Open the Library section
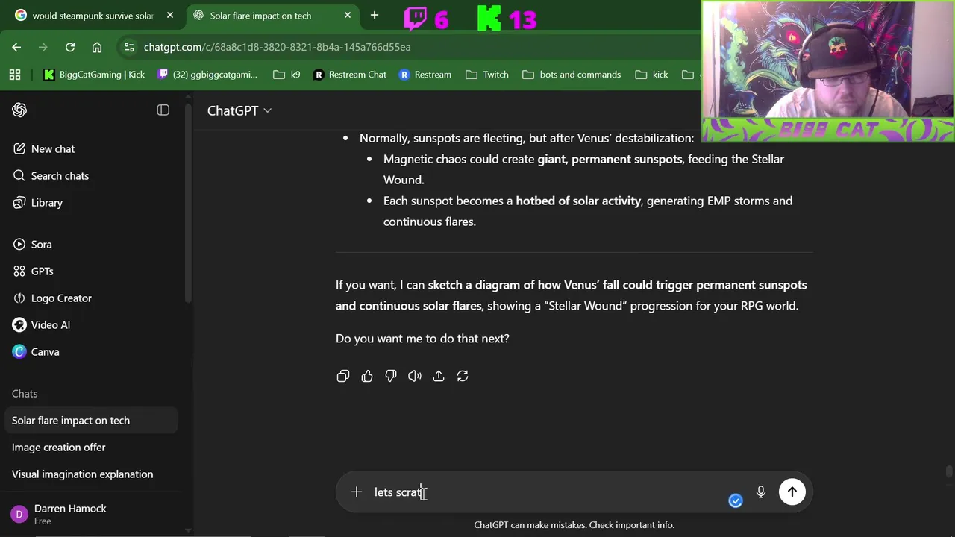Viewport: 955px width, 537px height. click(x=46, y=203)
